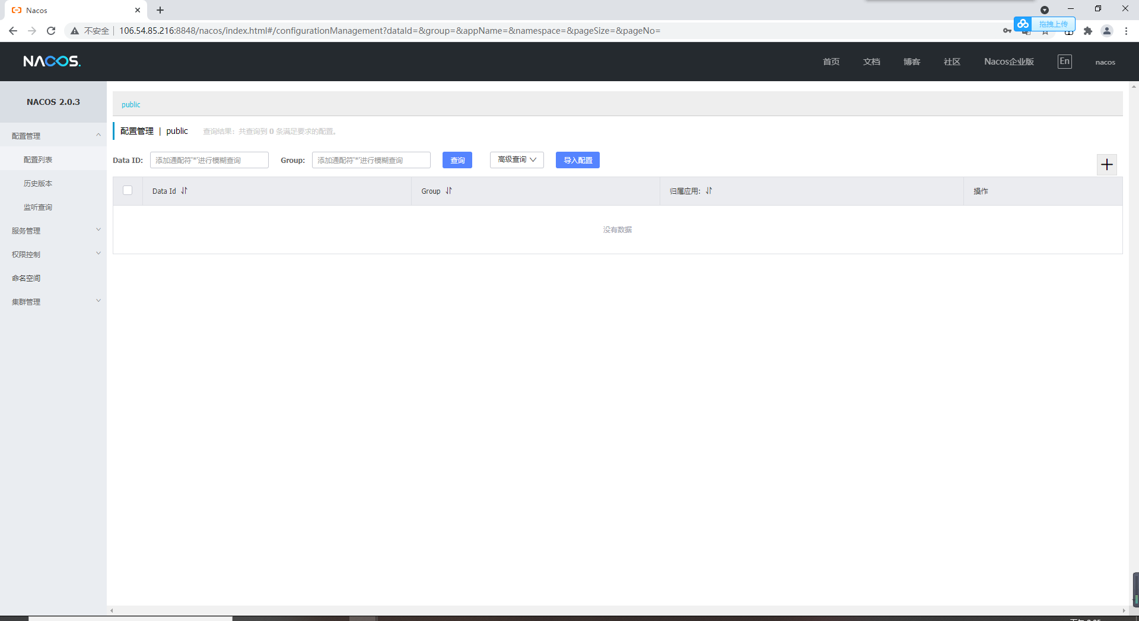Open new browser tab with plus
1139x621 pixels.
click(x=160, y=10)
